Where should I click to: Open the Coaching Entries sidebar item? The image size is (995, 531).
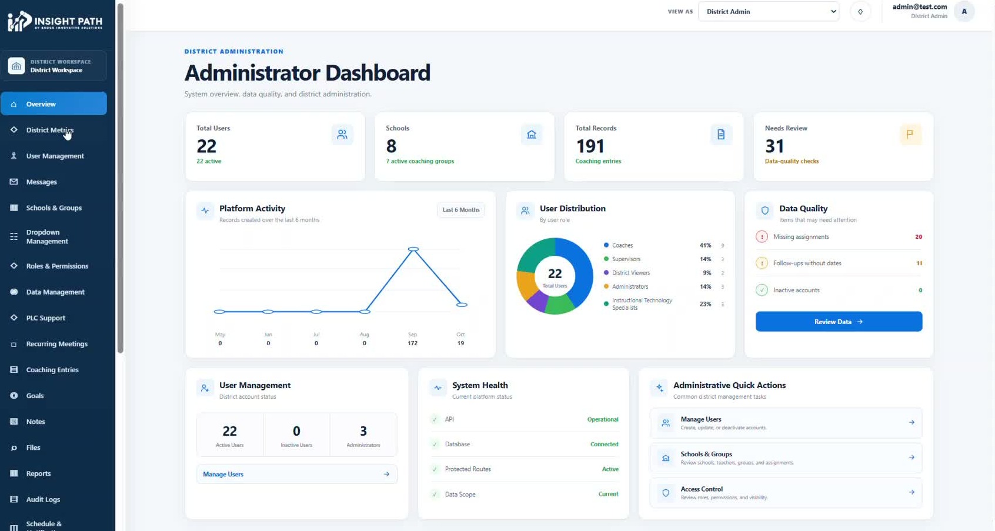(54, 370)
